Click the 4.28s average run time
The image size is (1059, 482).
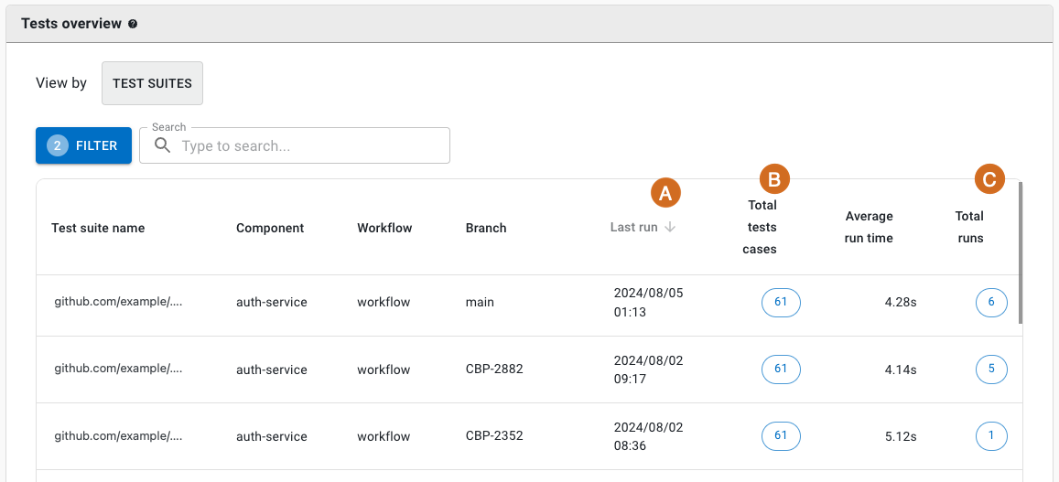901,303
